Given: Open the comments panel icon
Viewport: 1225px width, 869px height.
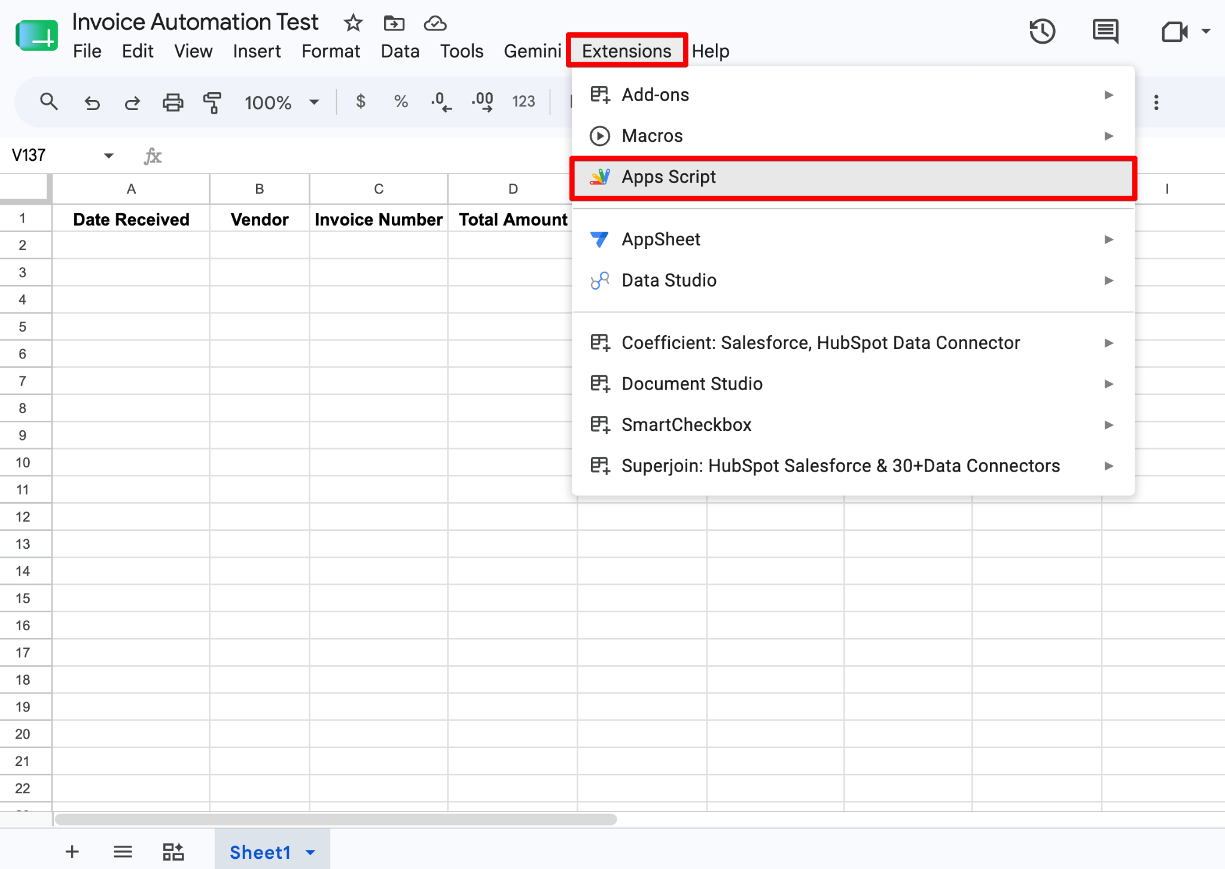Looking at the screenshot, I should coord(1105,31).
